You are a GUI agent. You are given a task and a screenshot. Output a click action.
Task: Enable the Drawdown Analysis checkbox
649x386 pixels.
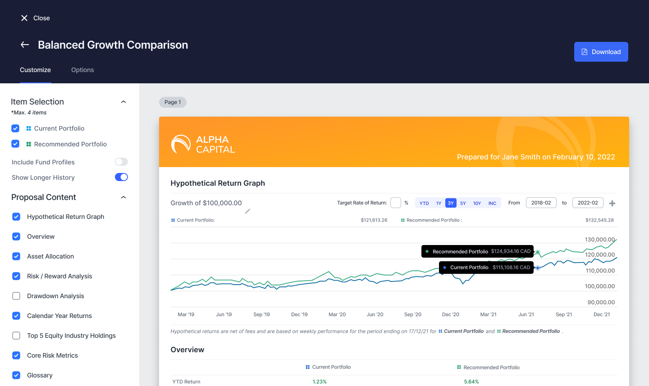click(x=16, y=296)
